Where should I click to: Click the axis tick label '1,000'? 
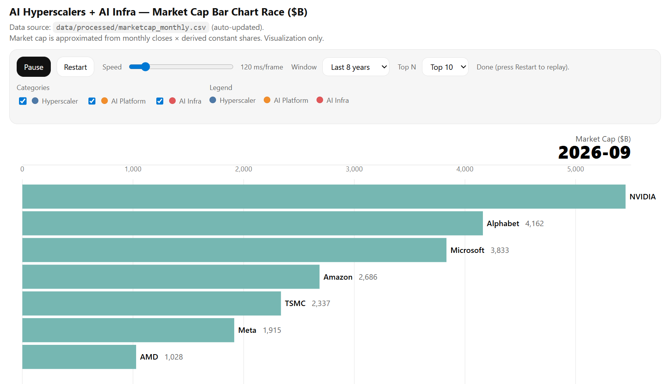pos(133,169)
